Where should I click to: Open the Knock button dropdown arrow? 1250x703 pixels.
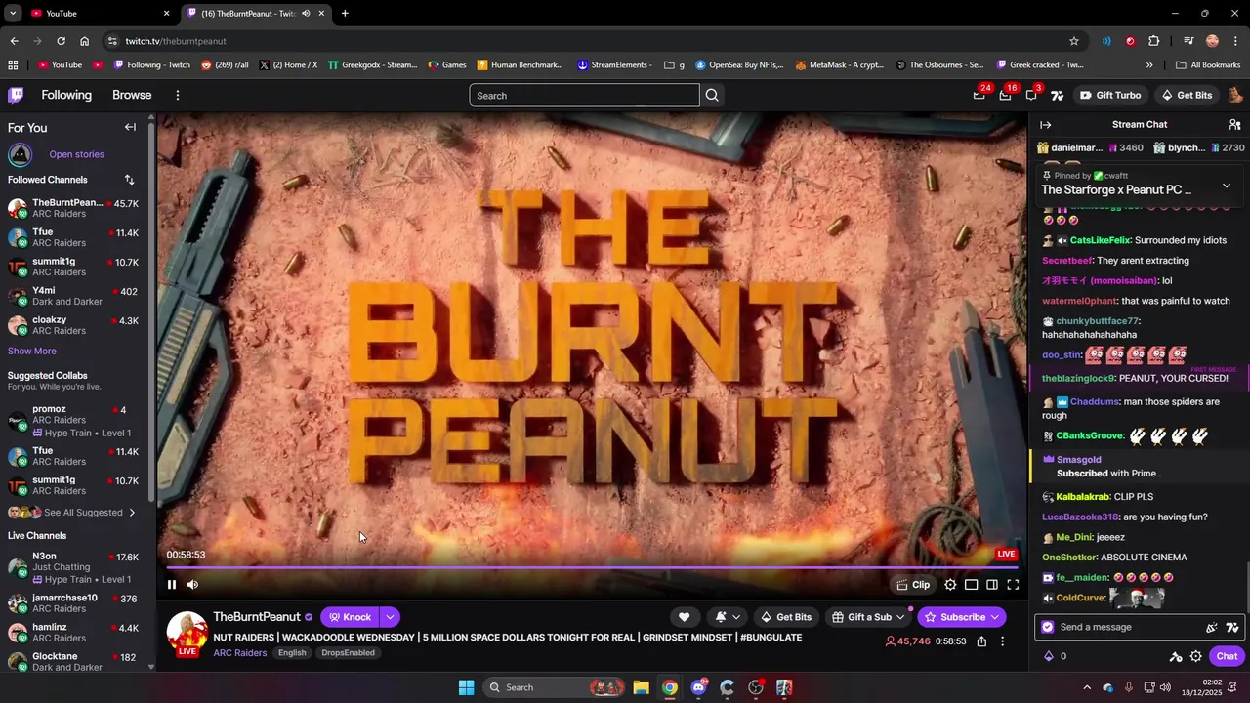(390, 617)
